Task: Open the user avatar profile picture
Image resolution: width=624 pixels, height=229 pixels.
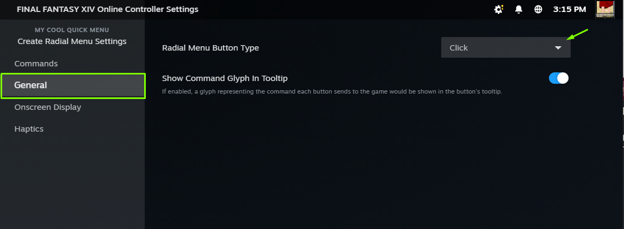Action: coord(605,9)
